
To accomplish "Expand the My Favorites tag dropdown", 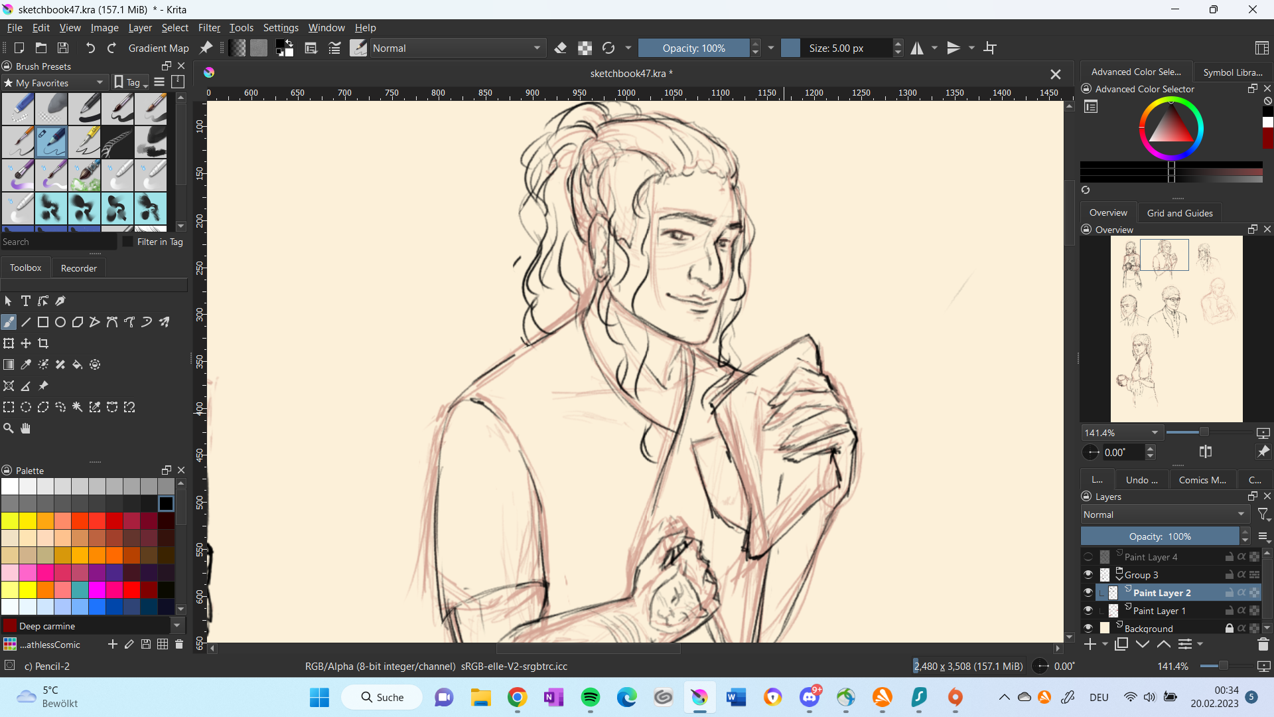I will point(54,83).
